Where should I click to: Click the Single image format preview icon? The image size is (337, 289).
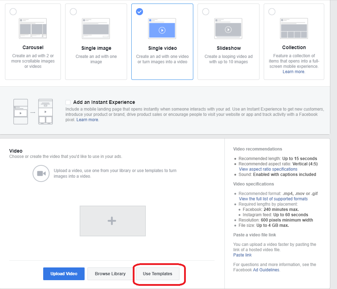coord(96,28)
